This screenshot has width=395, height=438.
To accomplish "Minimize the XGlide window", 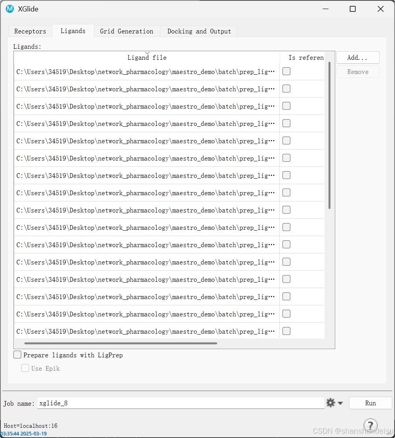I will [x=325, y=9].
